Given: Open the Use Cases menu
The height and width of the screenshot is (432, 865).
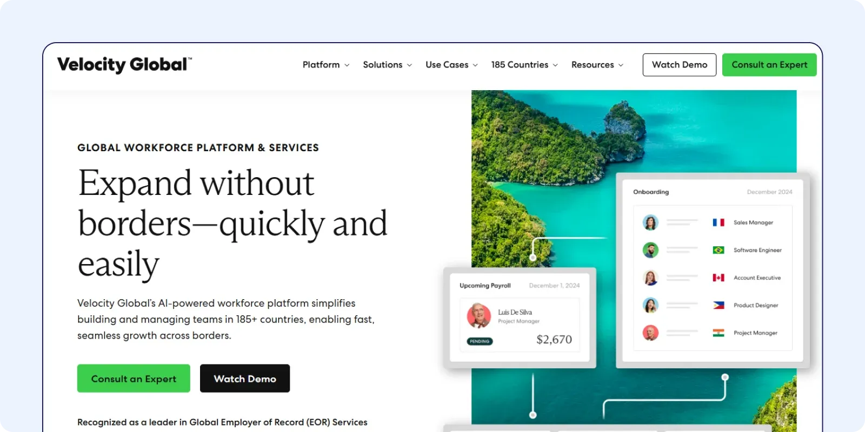Looking at the screenshot, I should (x=451, y=65).
